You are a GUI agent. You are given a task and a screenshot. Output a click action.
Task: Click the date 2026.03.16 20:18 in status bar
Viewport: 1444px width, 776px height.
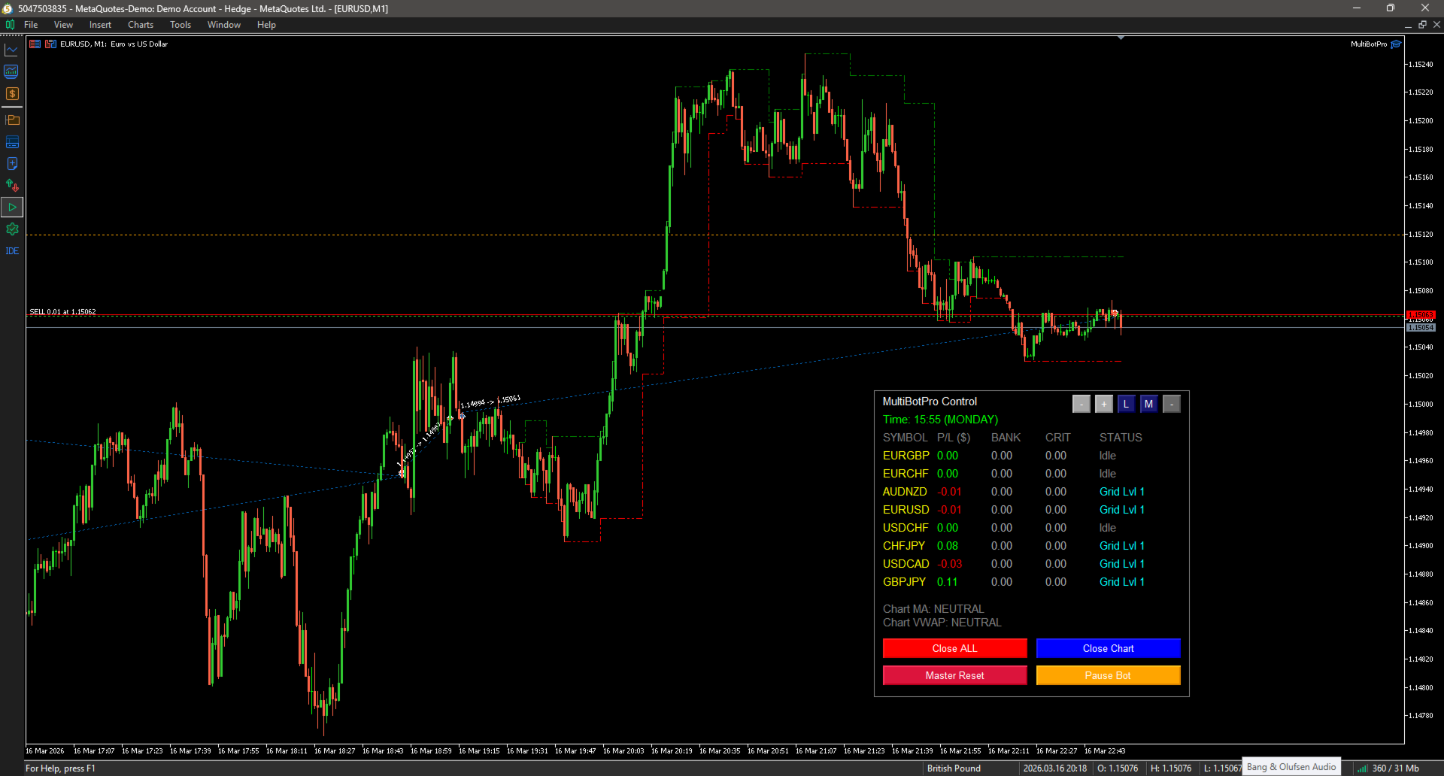[x=1054, y=768]
